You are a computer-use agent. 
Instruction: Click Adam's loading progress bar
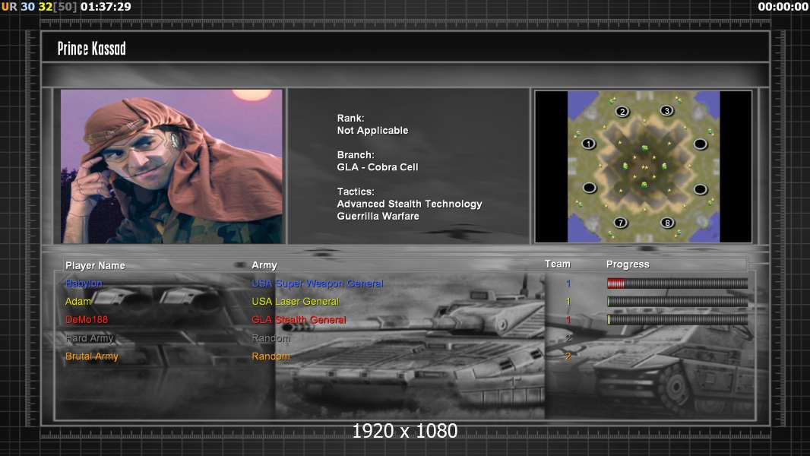click(677, 301)
